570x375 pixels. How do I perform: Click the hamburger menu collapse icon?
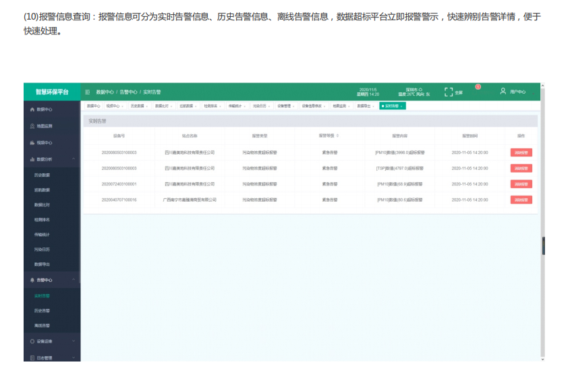pos(87,92)
